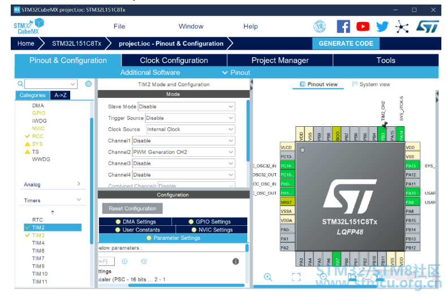447x296 pixels.
Task: Select SYS in the system core list
Action: point(37,144)
